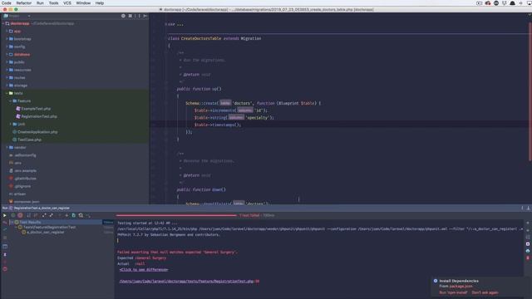Viewport: 532px width, 299px height.
Task: Expand the resources folder
Action: [7, 70]
